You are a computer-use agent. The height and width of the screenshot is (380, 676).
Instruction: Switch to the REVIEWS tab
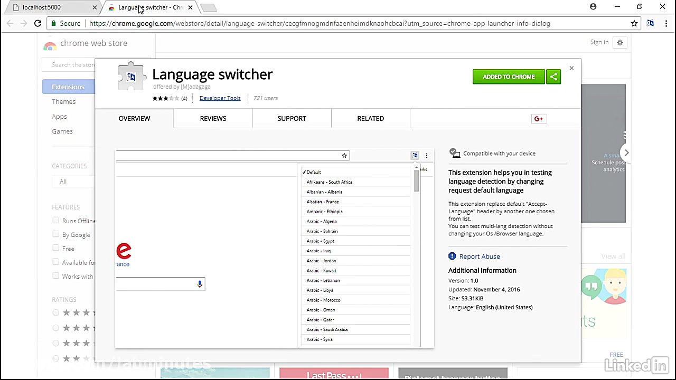(x=213, y=118)
